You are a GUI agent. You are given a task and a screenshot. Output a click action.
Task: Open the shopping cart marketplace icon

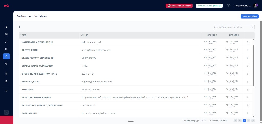click(x=6, y=91)
